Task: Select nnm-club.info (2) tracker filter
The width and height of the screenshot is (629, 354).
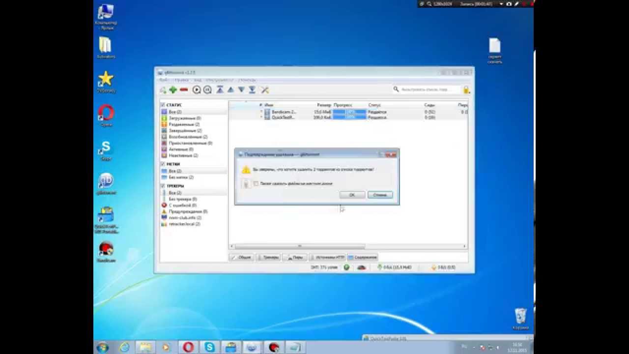Action: pos(184,217)
